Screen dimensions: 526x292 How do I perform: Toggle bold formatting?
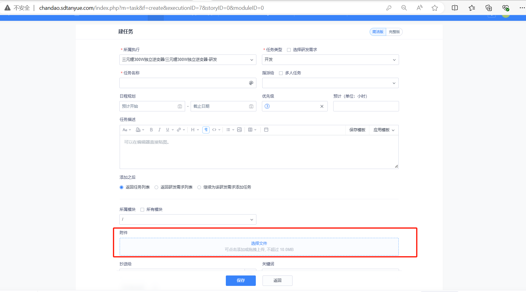[151, 130]
